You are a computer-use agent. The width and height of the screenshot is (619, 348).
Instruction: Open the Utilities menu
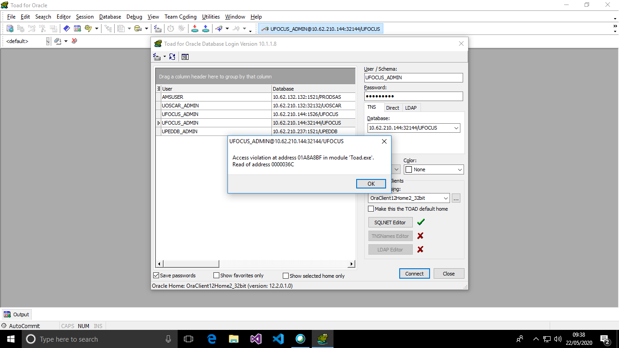211,17
